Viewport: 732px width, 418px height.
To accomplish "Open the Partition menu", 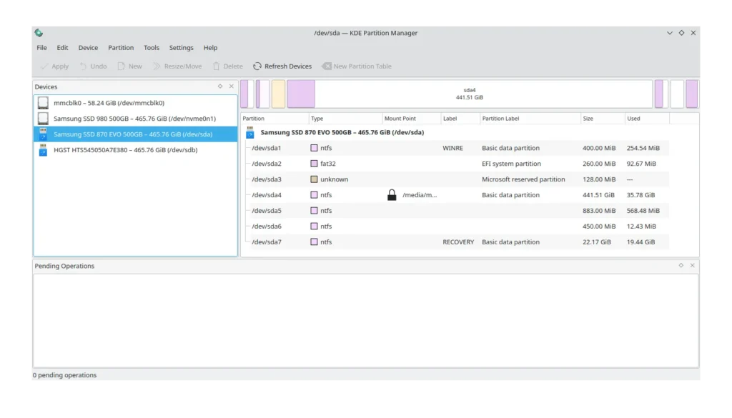I will coord(121,48).
